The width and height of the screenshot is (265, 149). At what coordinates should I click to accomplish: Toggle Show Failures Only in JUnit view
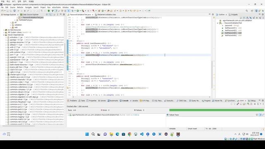238,104
